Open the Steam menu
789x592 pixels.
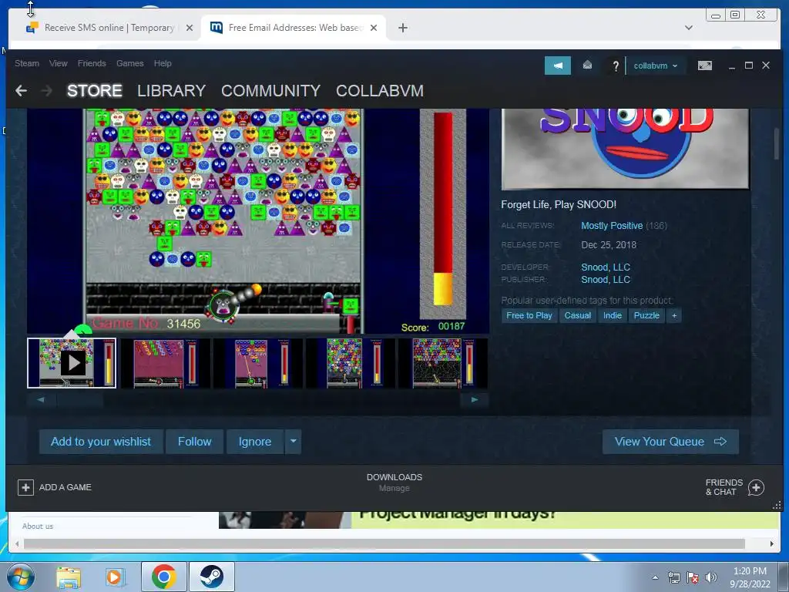coord(27,63)
